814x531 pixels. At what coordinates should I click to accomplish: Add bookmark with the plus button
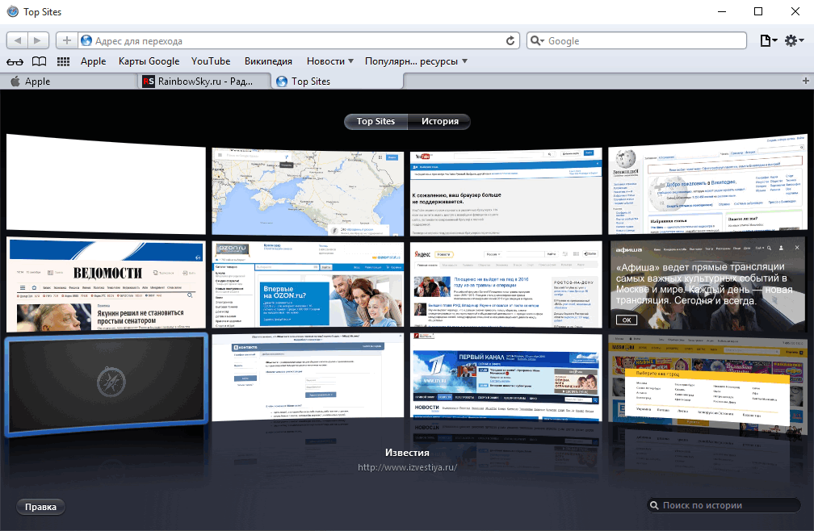[x=66, y=40]
